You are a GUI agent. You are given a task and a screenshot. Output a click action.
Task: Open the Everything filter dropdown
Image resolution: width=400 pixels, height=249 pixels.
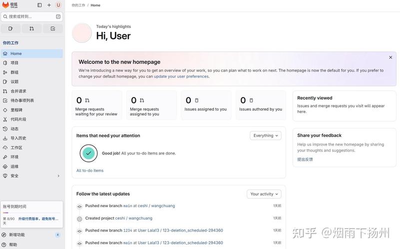[x=266, y=135]
